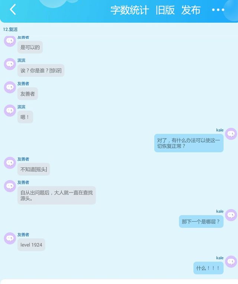Tap 滨滨's avatar beside 嗯!
Screen dimensions: 238x284
10,110
